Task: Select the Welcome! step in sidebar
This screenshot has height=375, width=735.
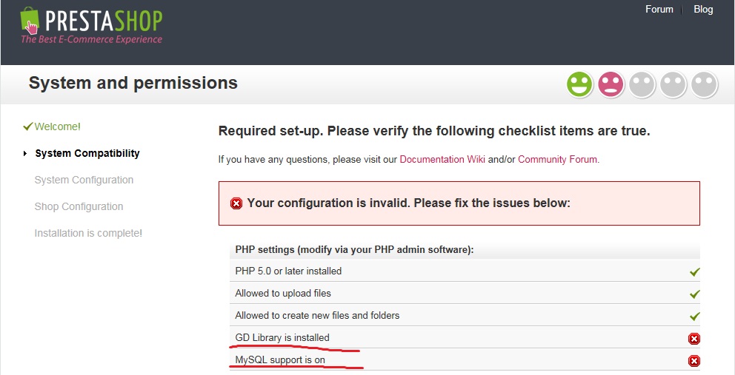Action: point(57,126)
